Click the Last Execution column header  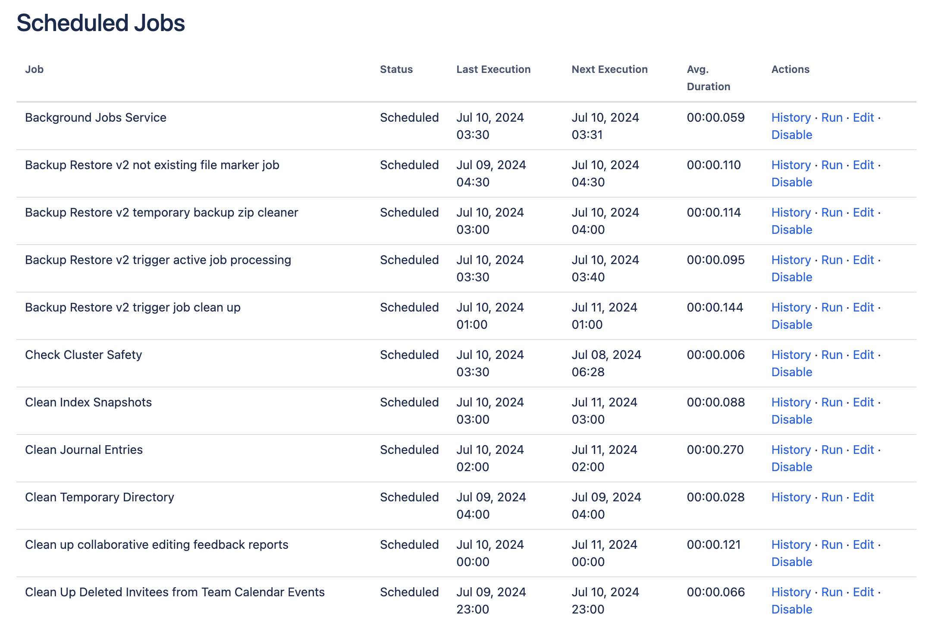tap(493, 69)
